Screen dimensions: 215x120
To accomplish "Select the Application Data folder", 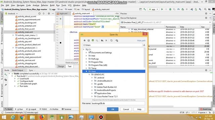I will [x=104, y=93].
